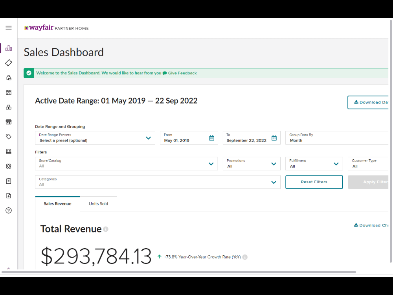
Task: Switch to the Sales Revenue tab
Action: [x=57, y=204]
